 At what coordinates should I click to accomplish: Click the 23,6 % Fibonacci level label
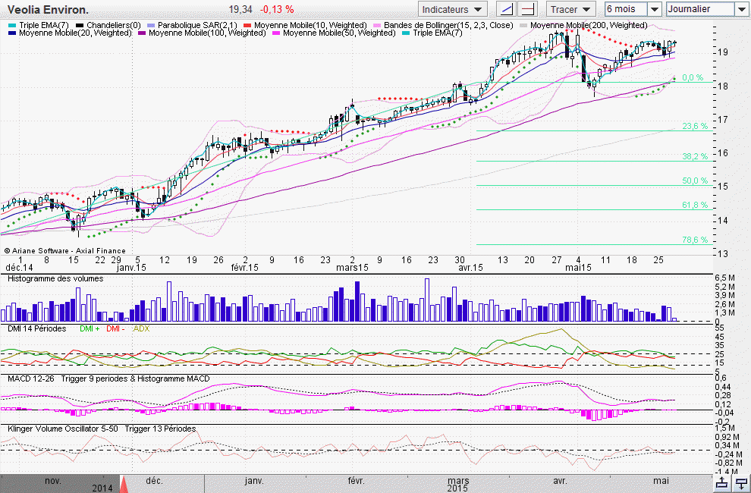coord(695,126)
